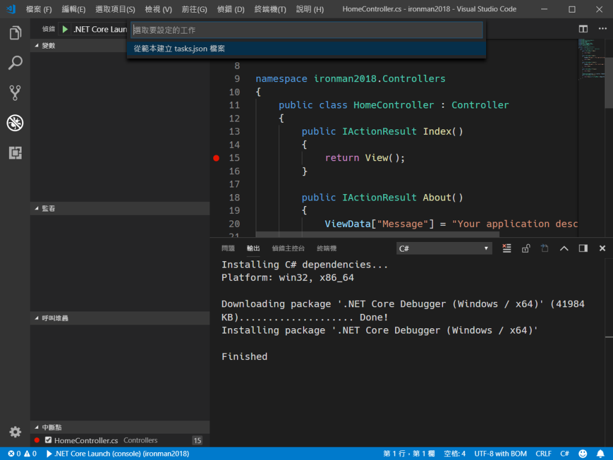
Task: Clear the output panel
Action: [506, 249]
